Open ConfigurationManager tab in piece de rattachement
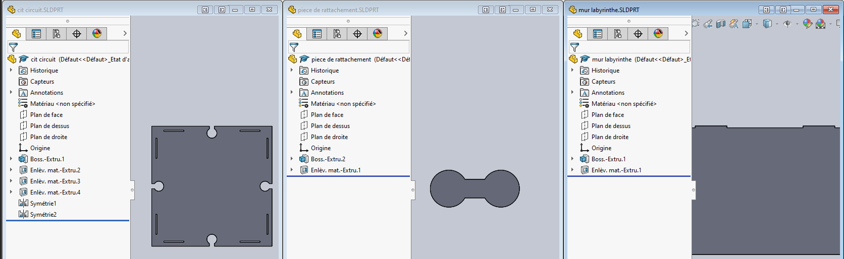844x259 pixels. coord(337,34)
